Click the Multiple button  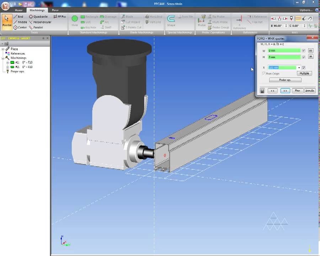304,73
